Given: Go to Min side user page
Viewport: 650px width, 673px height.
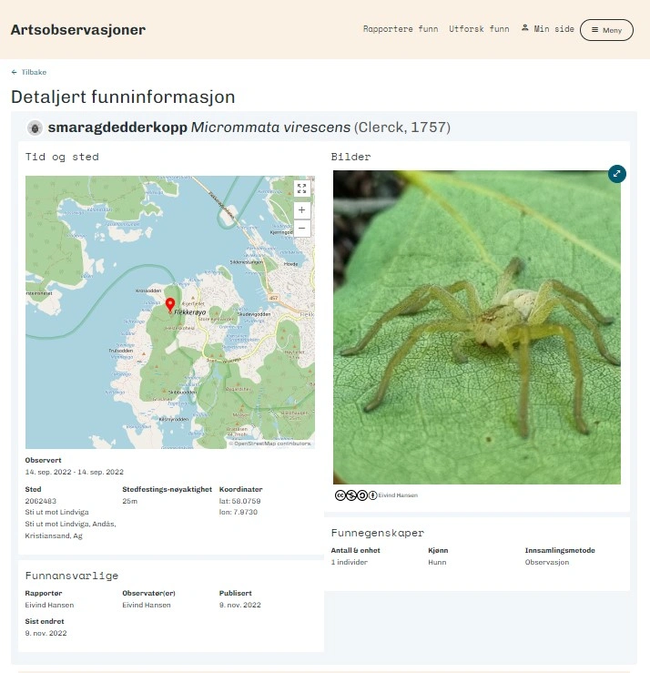Looking at the screenshot, I should point(554,29).
